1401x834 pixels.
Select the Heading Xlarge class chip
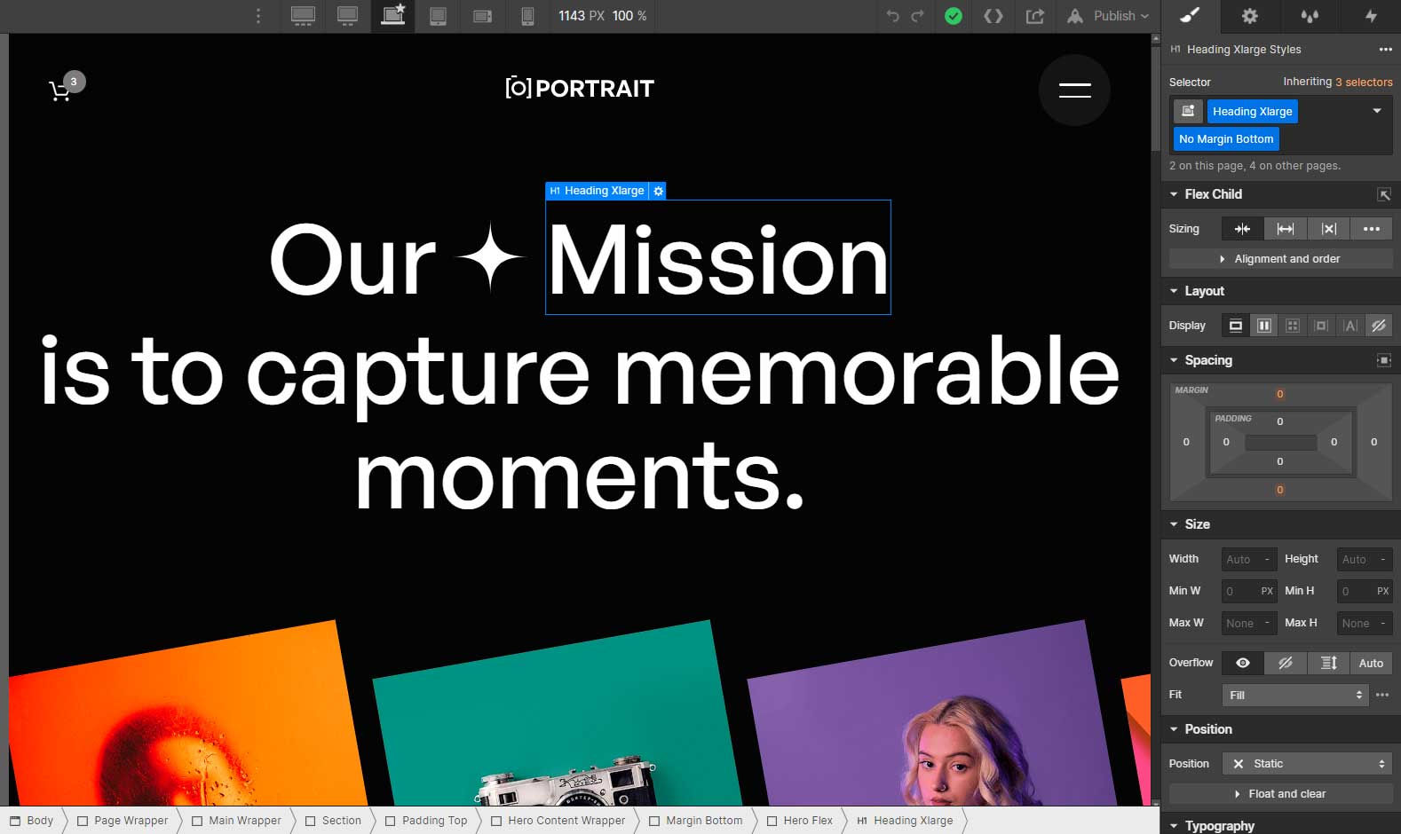1252,111
